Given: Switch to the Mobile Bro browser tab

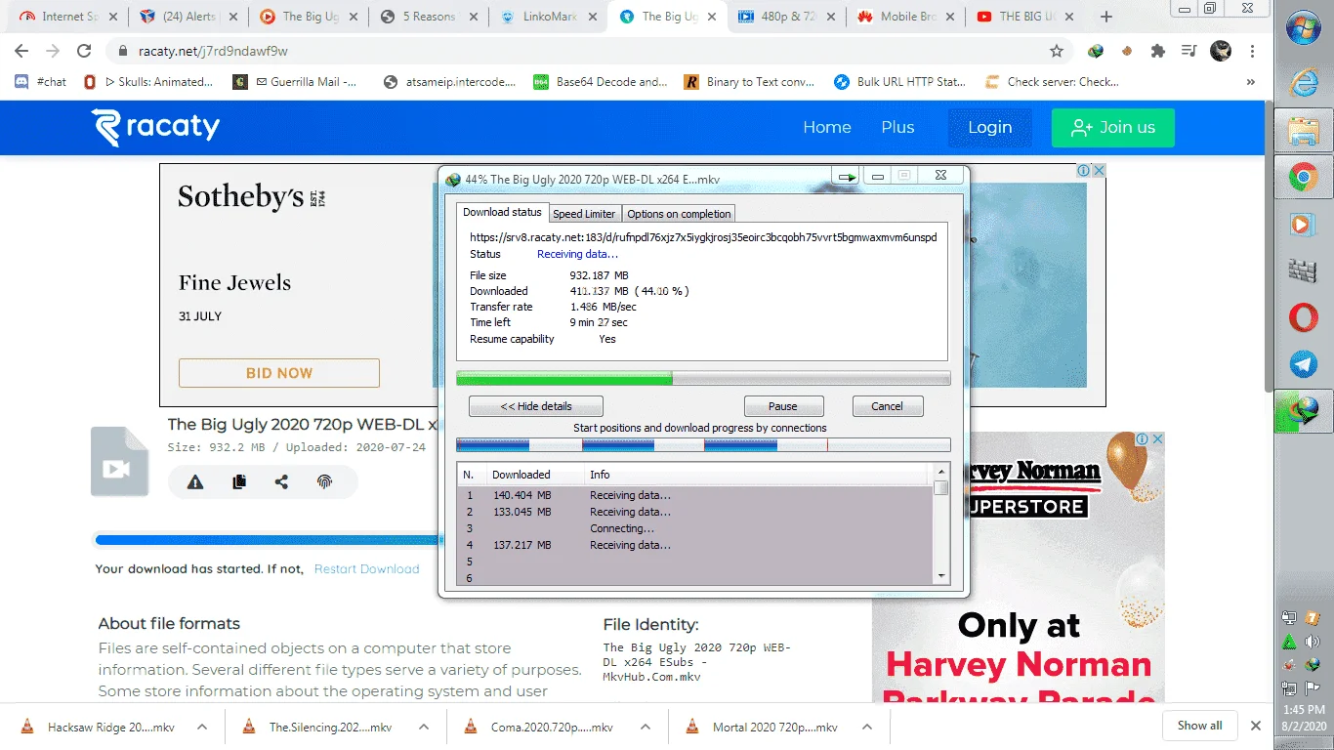Looking at the screenshot, I should click(x=905, y=17).
